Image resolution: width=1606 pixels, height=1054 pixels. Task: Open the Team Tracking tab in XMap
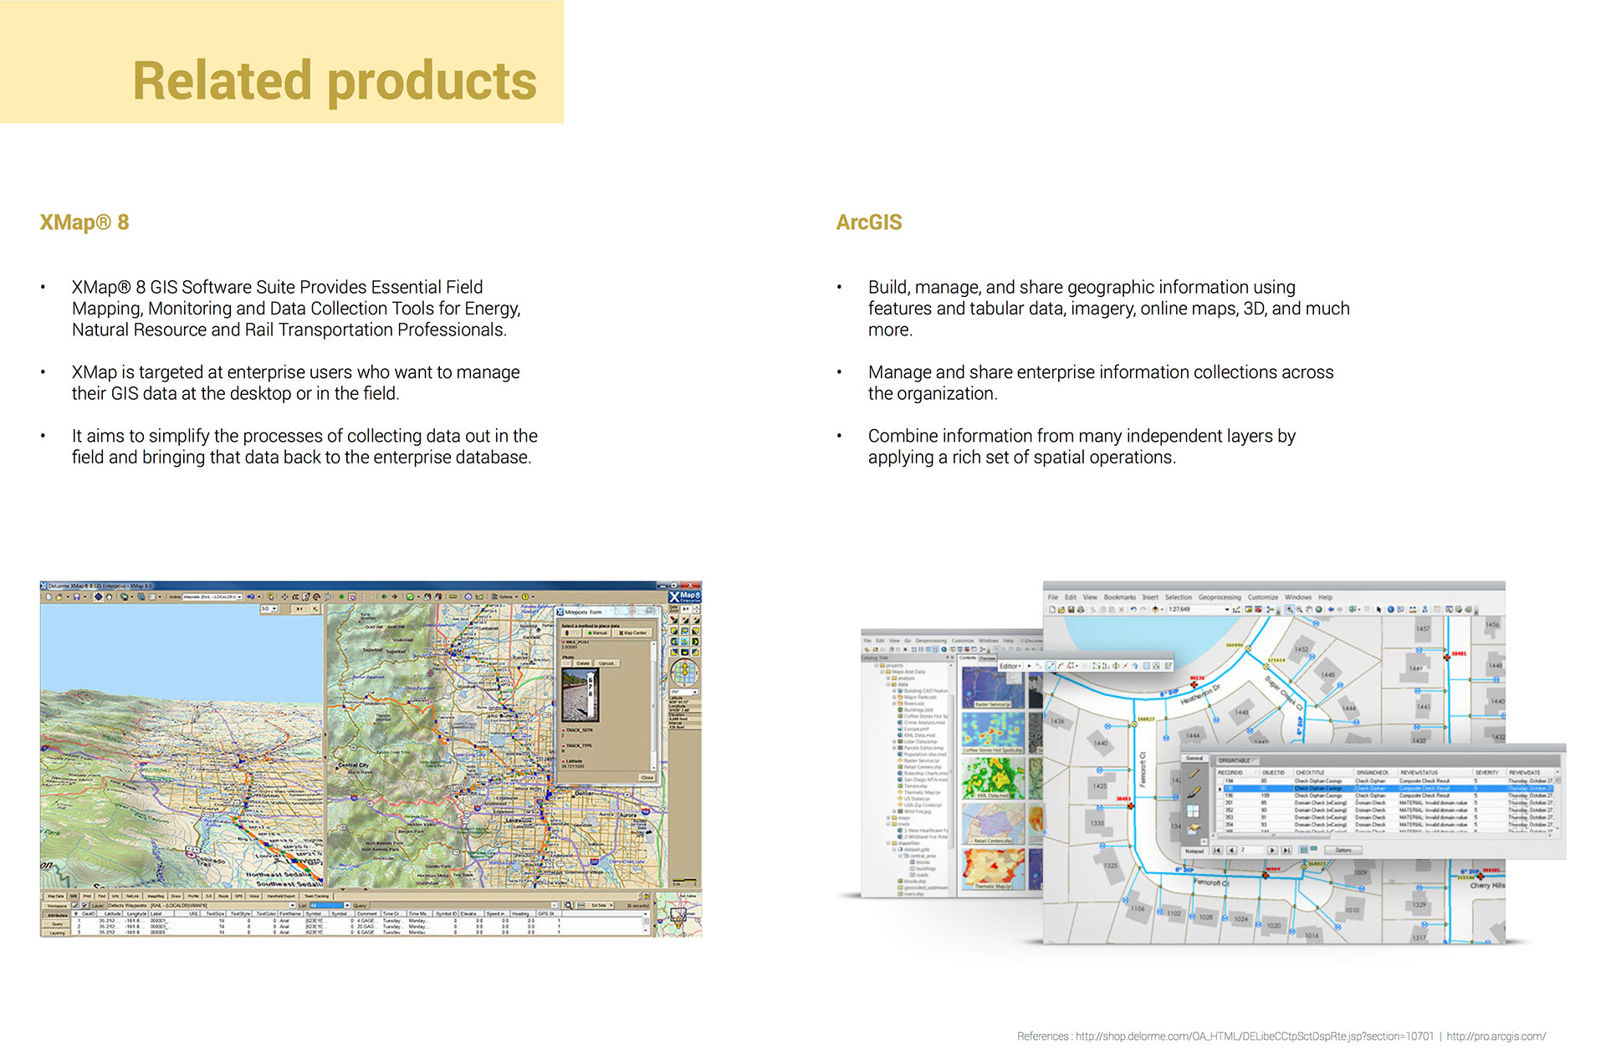(x=316, y=896)
